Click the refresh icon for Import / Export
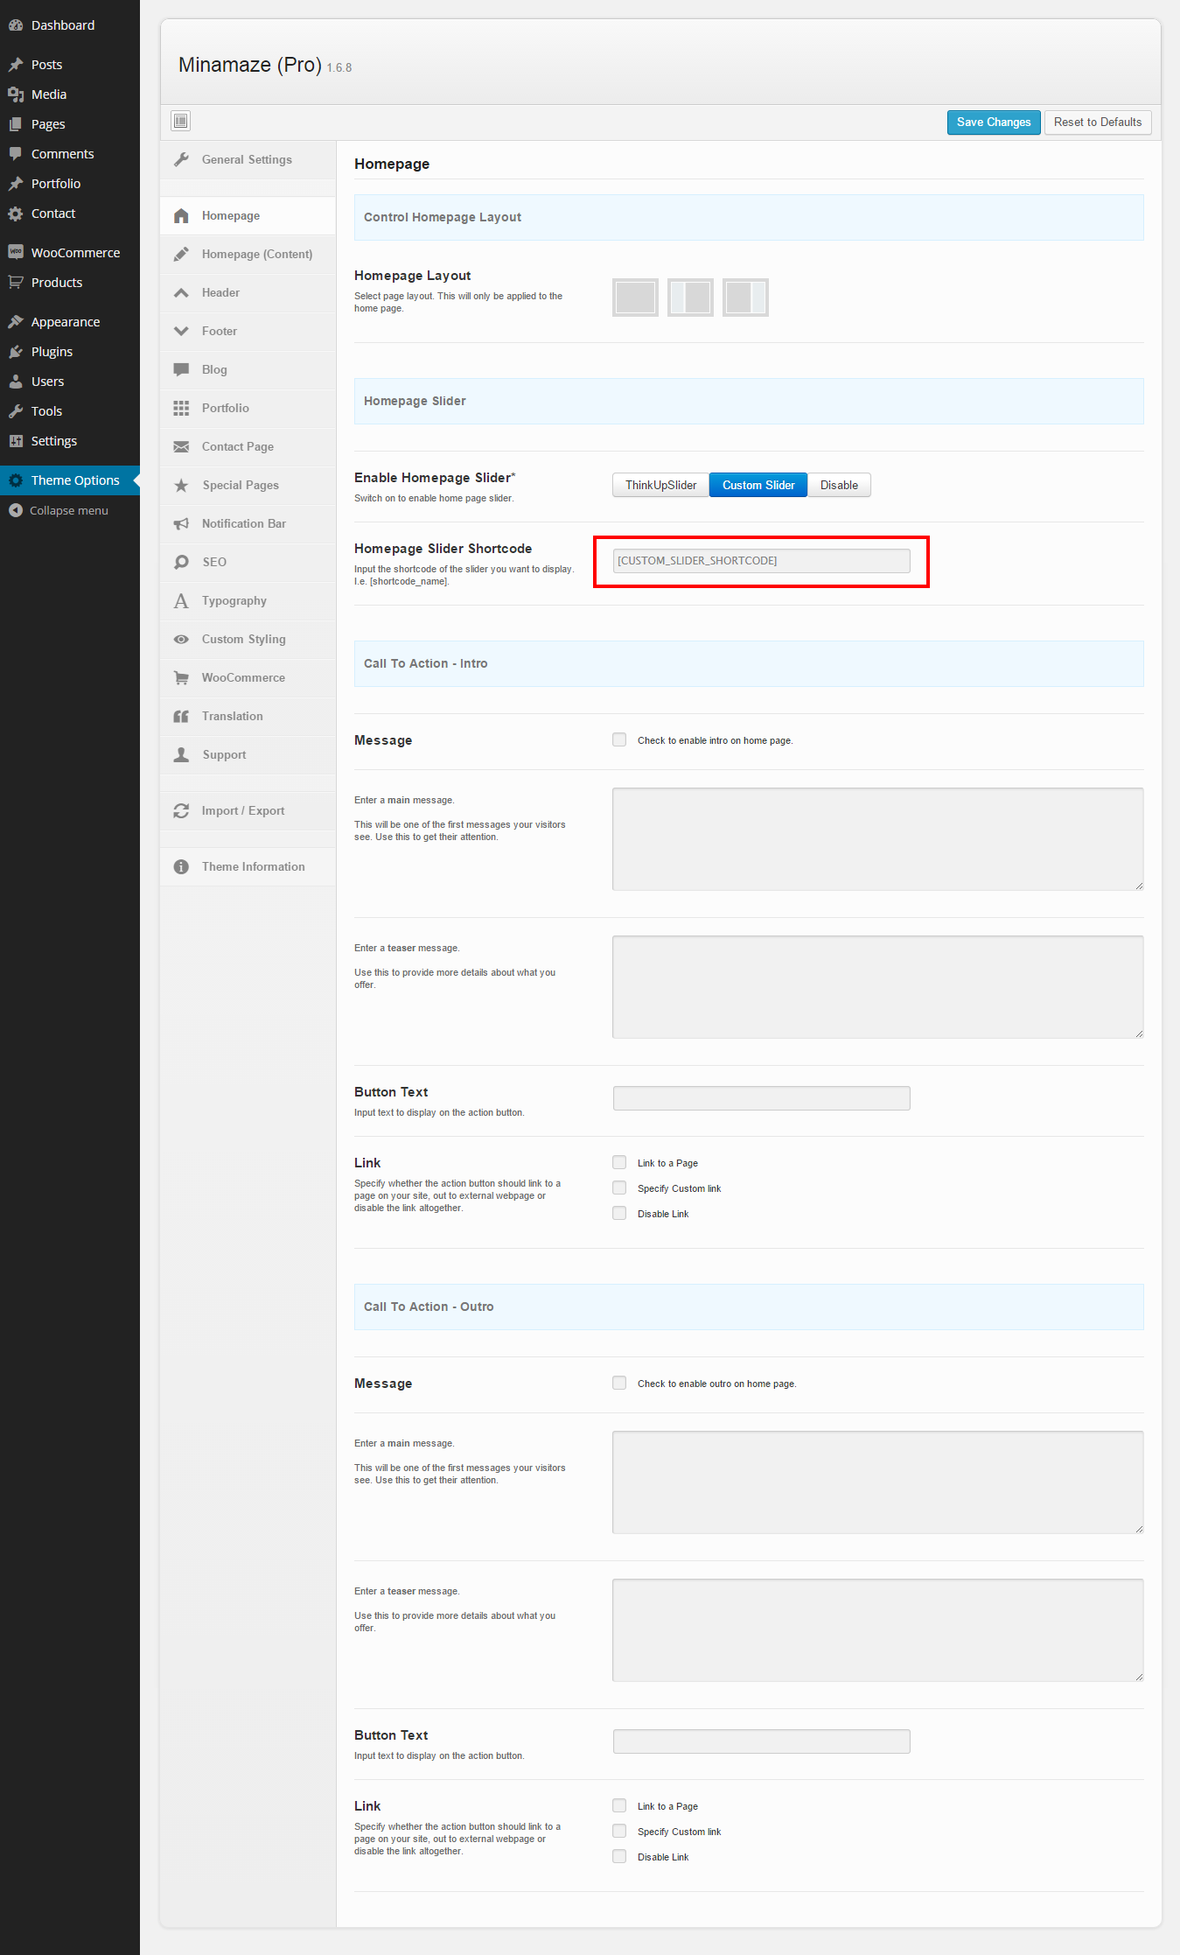Image resolution: width=1180 pixels, height=1955 pixels. point(181,810)
